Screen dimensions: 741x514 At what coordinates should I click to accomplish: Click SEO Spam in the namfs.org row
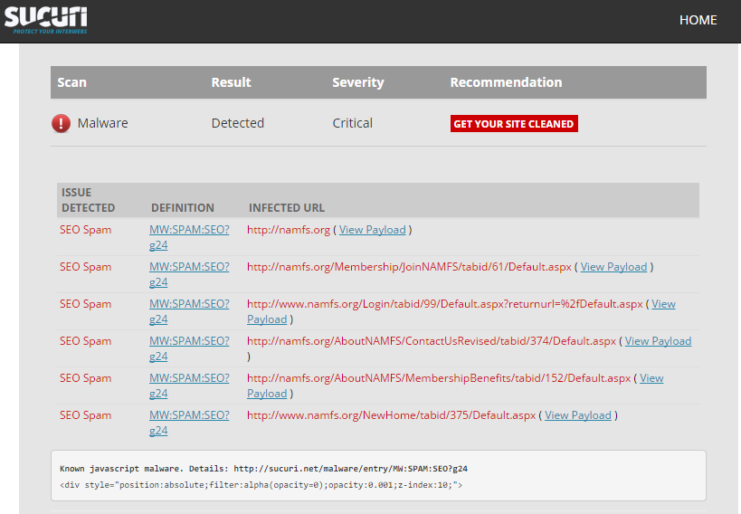point(86,230)
